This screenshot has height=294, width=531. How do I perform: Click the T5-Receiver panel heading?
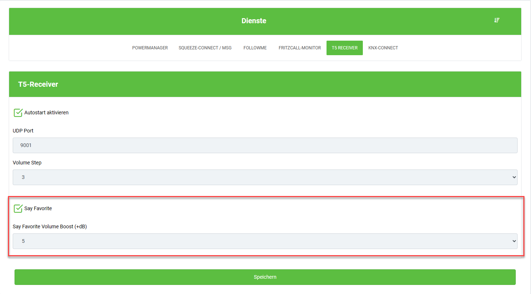coord(38,84)
